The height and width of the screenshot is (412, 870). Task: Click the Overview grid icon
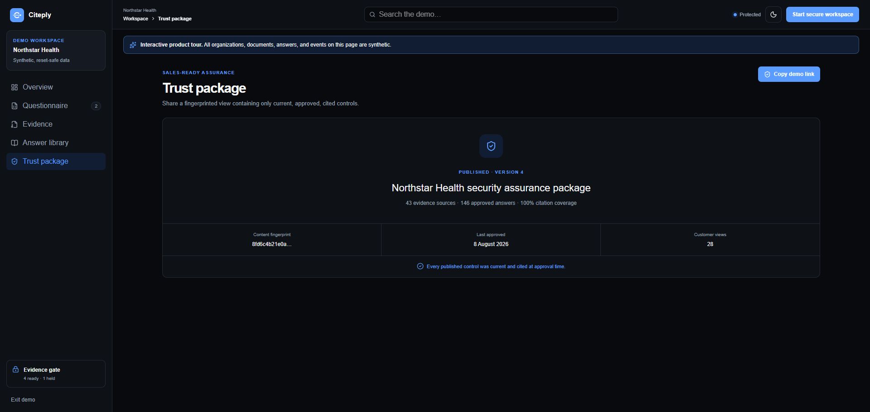click(14, 87)
